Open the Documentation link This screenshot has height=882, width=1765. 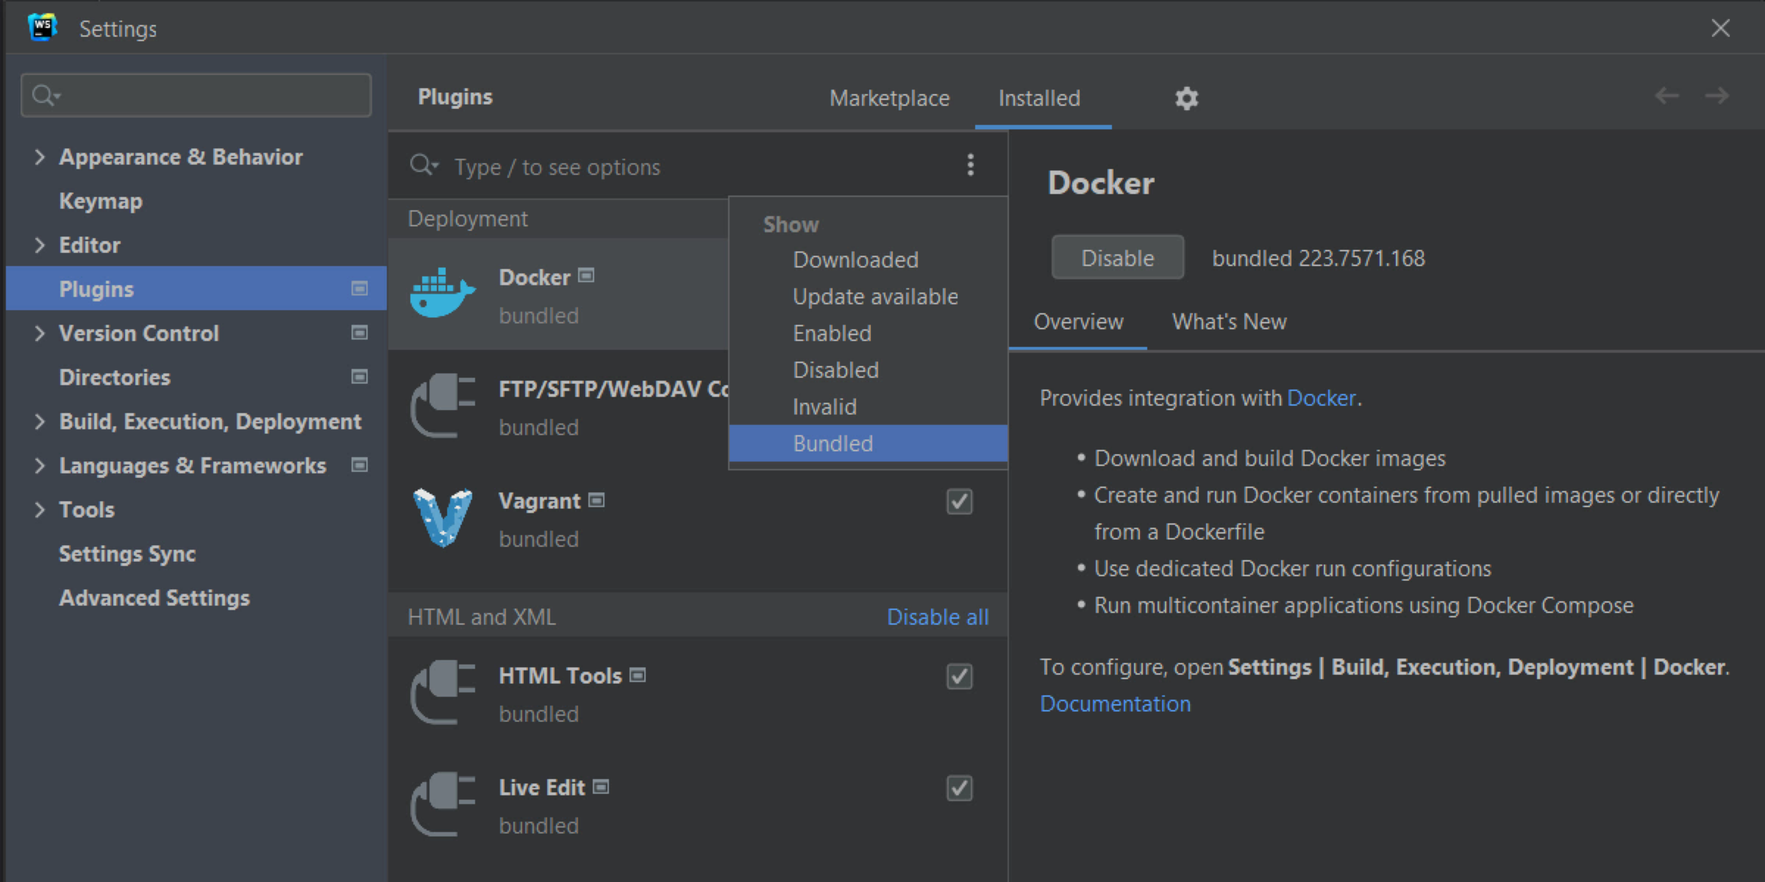coord(1115,703)
